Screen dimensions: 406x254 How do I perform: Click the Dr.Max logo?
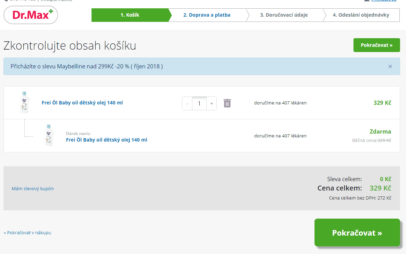[31, 15]
